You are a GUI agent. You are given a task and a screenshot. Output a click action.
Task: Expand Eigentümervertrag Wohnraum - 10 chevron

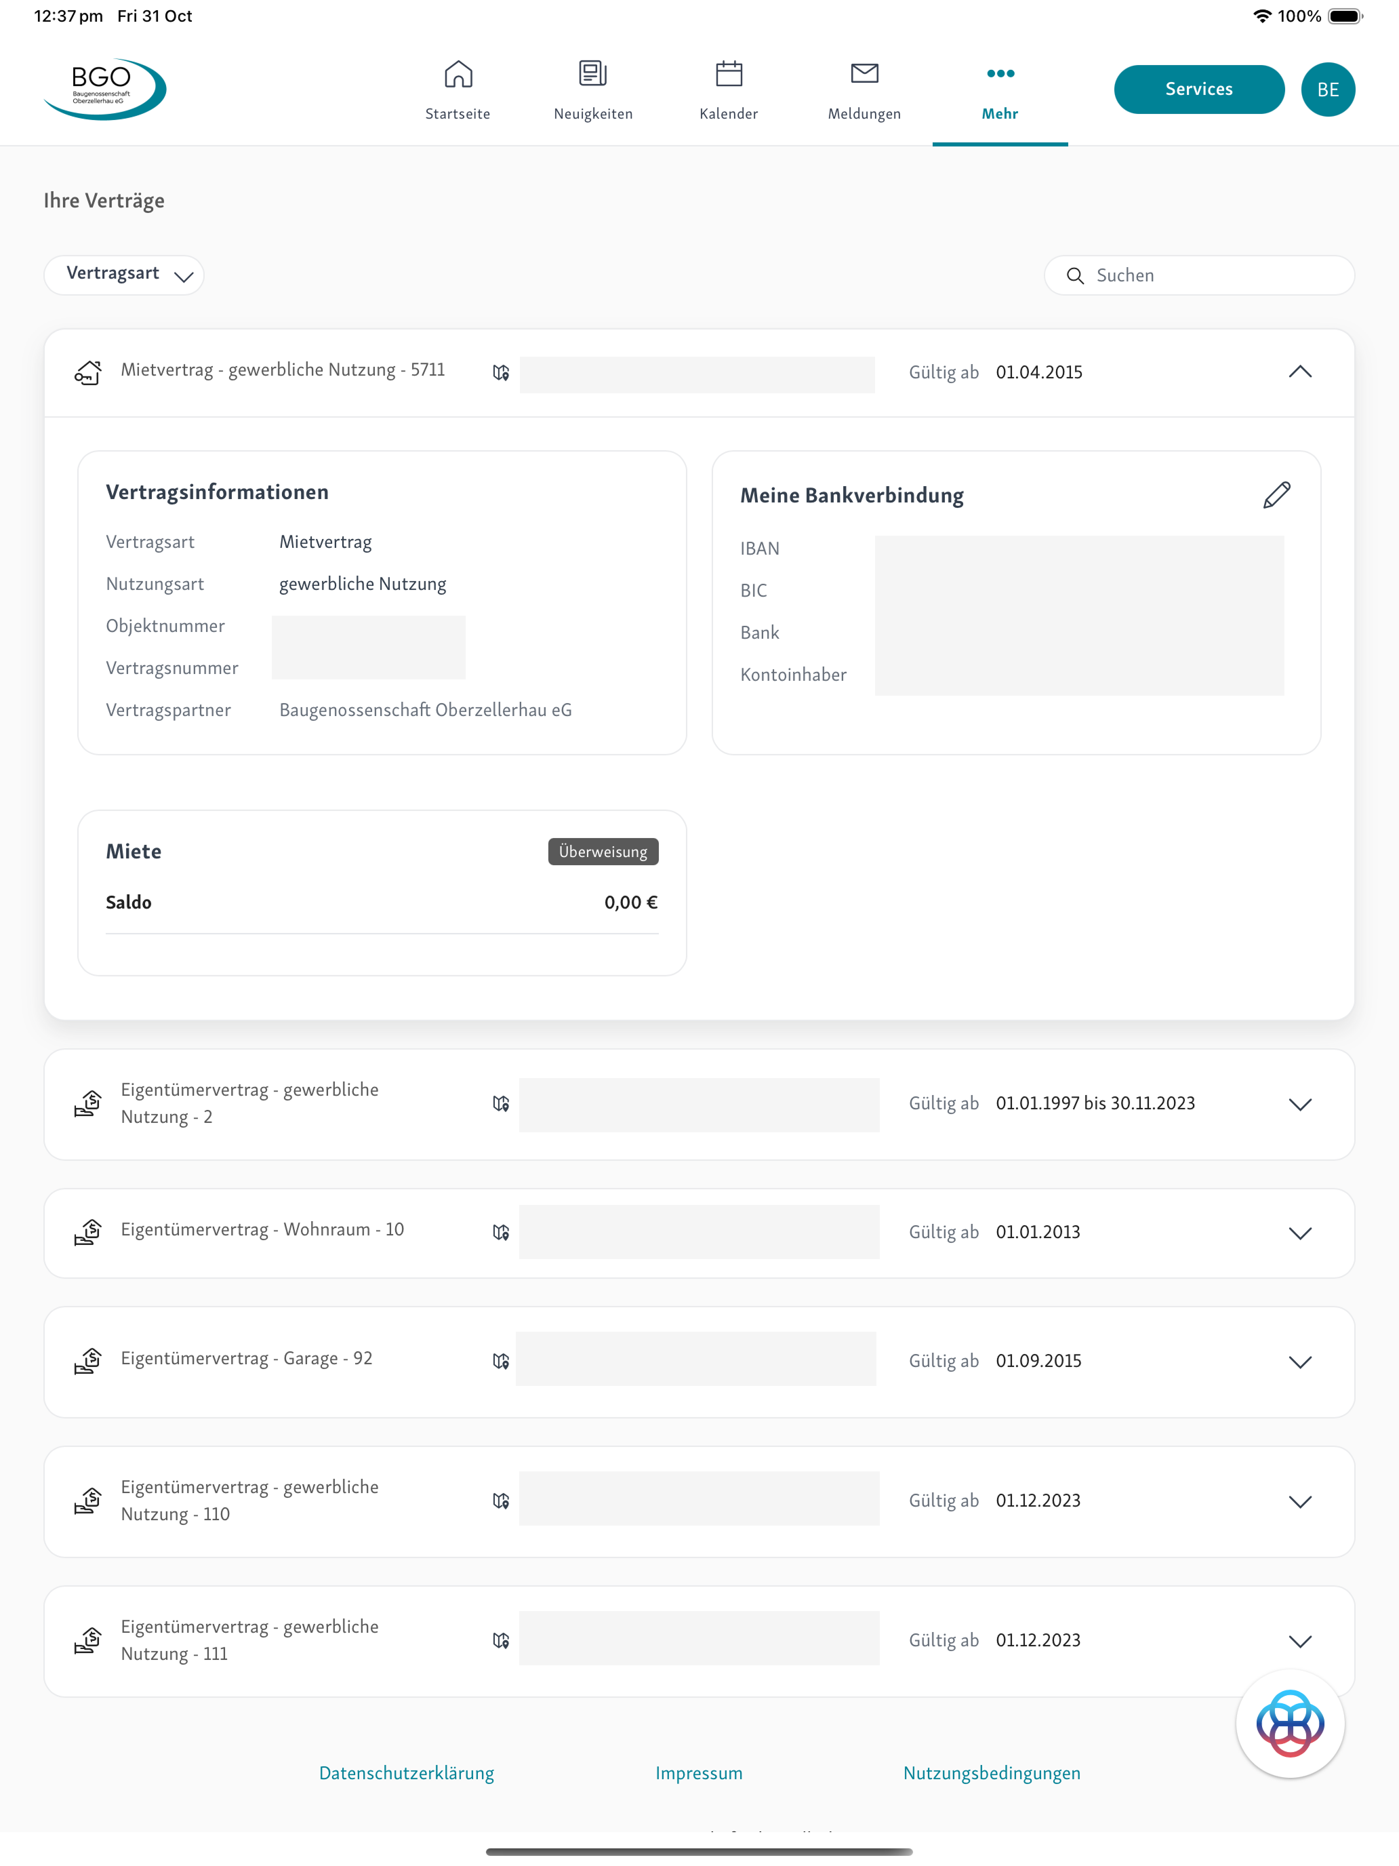click(x=1299, y=1233)
